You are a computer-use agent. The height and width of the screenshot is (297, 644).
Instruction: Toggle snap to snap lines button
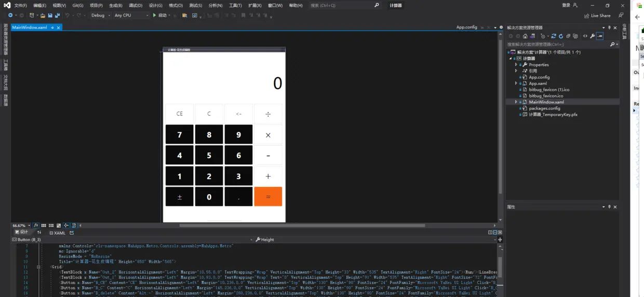click(66, 225)
